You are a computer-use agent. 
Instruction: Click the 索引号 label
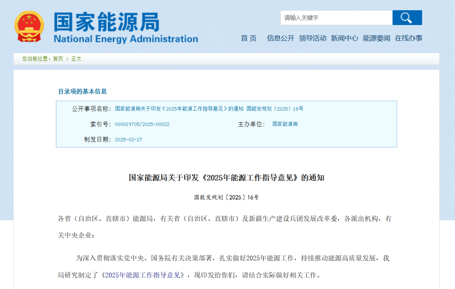[x=101, y=125]
